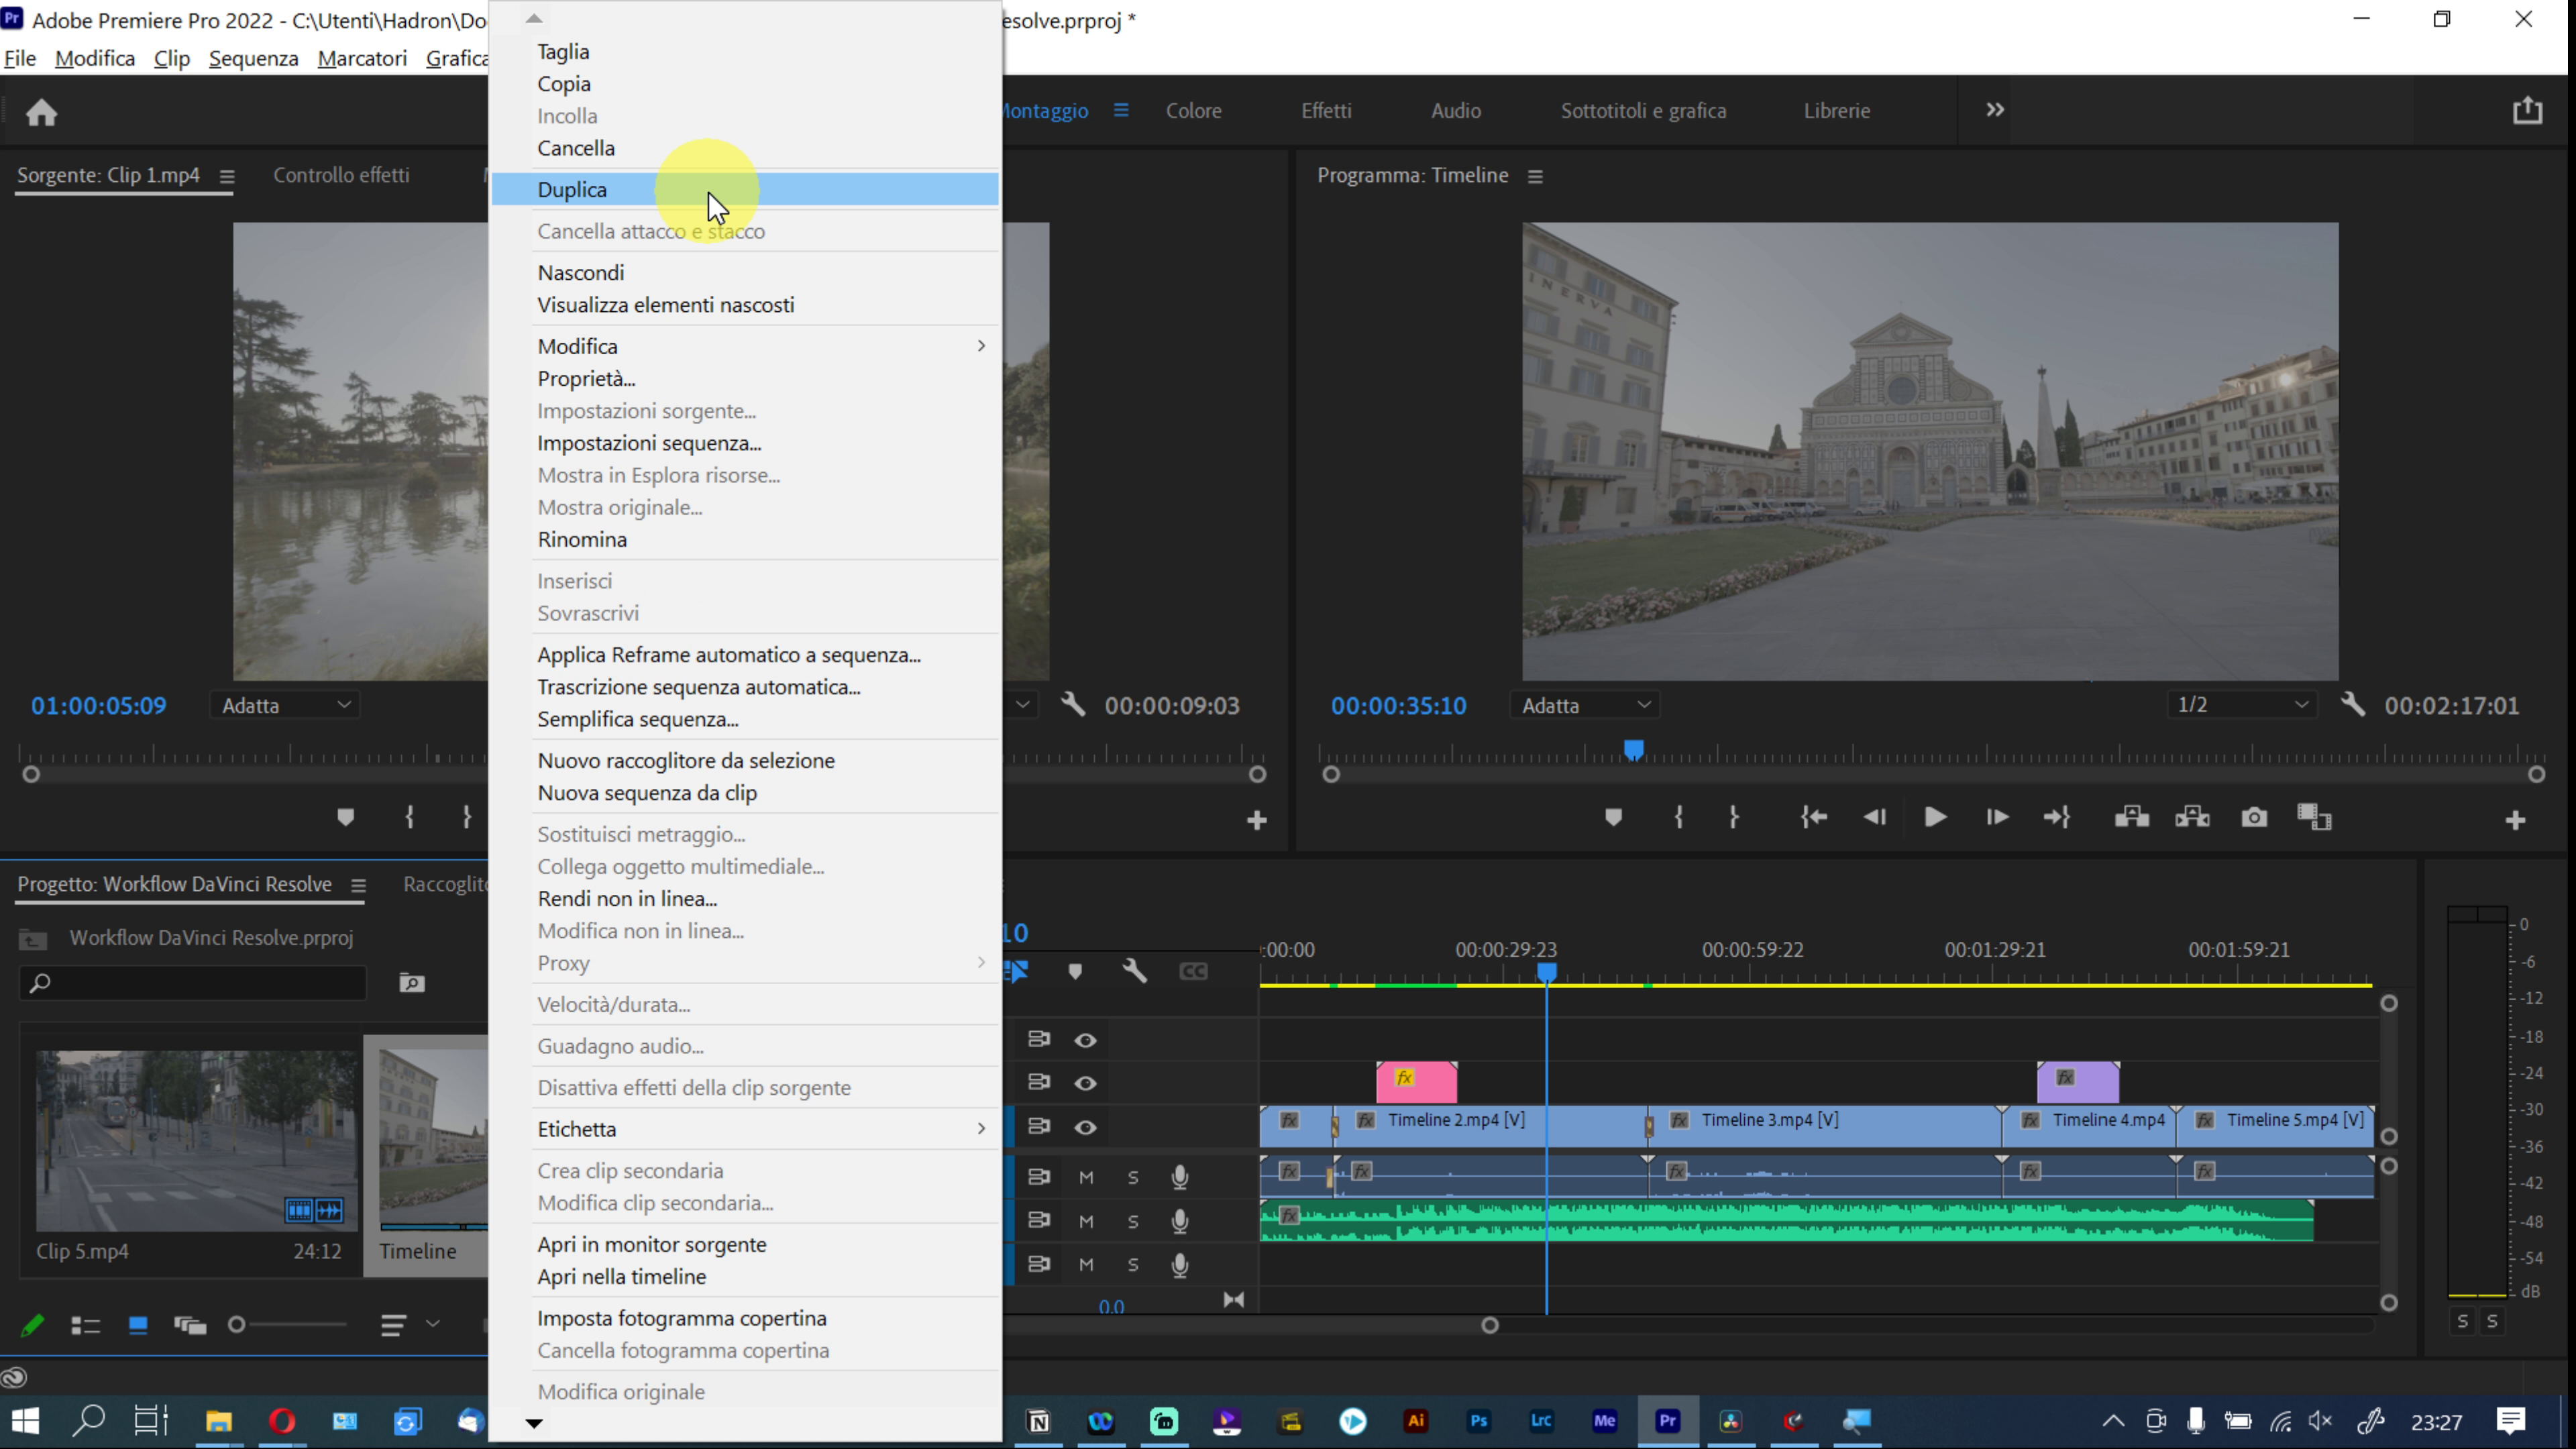Screen dimensions: 2576x1449
Task: Toggle visibility eye of middle video track
Action: [1085, 1084]
